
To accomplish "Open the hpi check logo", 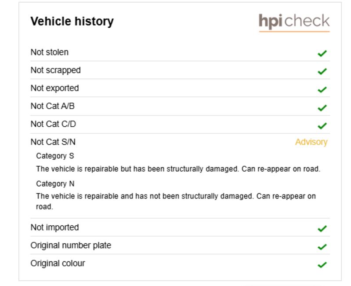I will (x=294, y=22).
